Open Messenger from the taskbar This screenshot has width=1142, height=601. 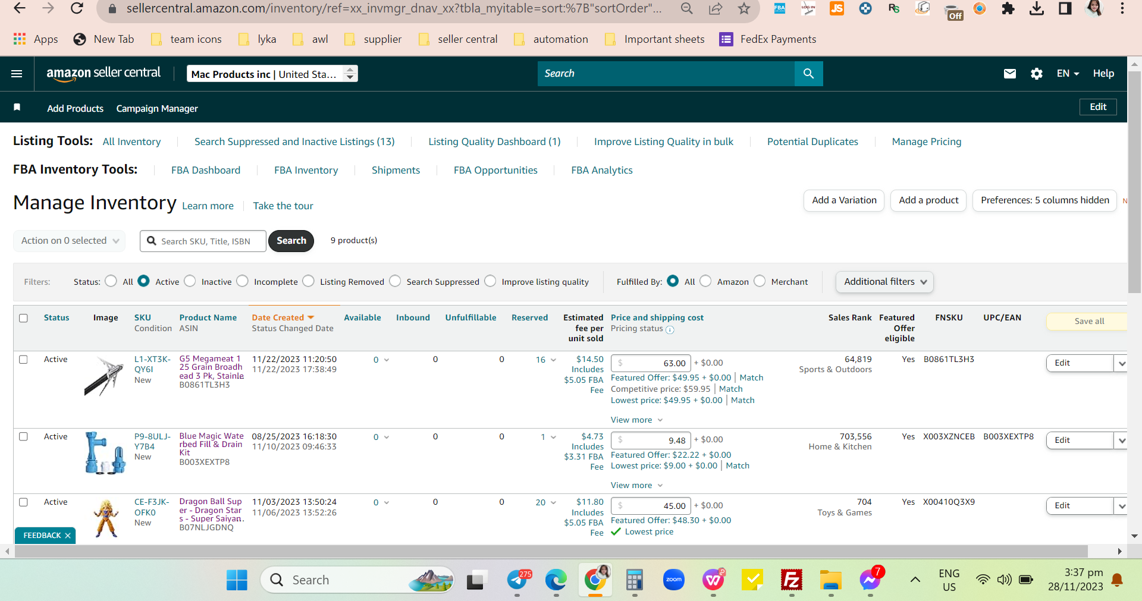(x=870, y=580)
